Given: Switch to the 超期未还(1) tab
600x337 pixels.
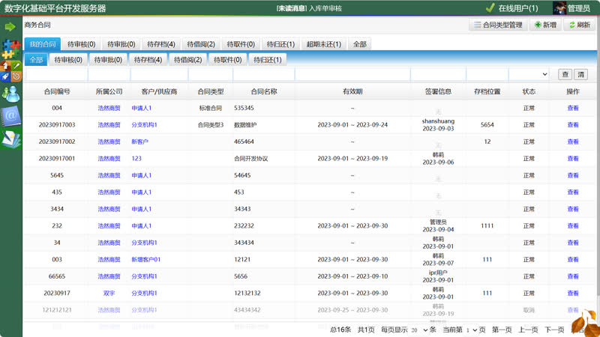Looking at the screenshot, I should coord(323,44).
